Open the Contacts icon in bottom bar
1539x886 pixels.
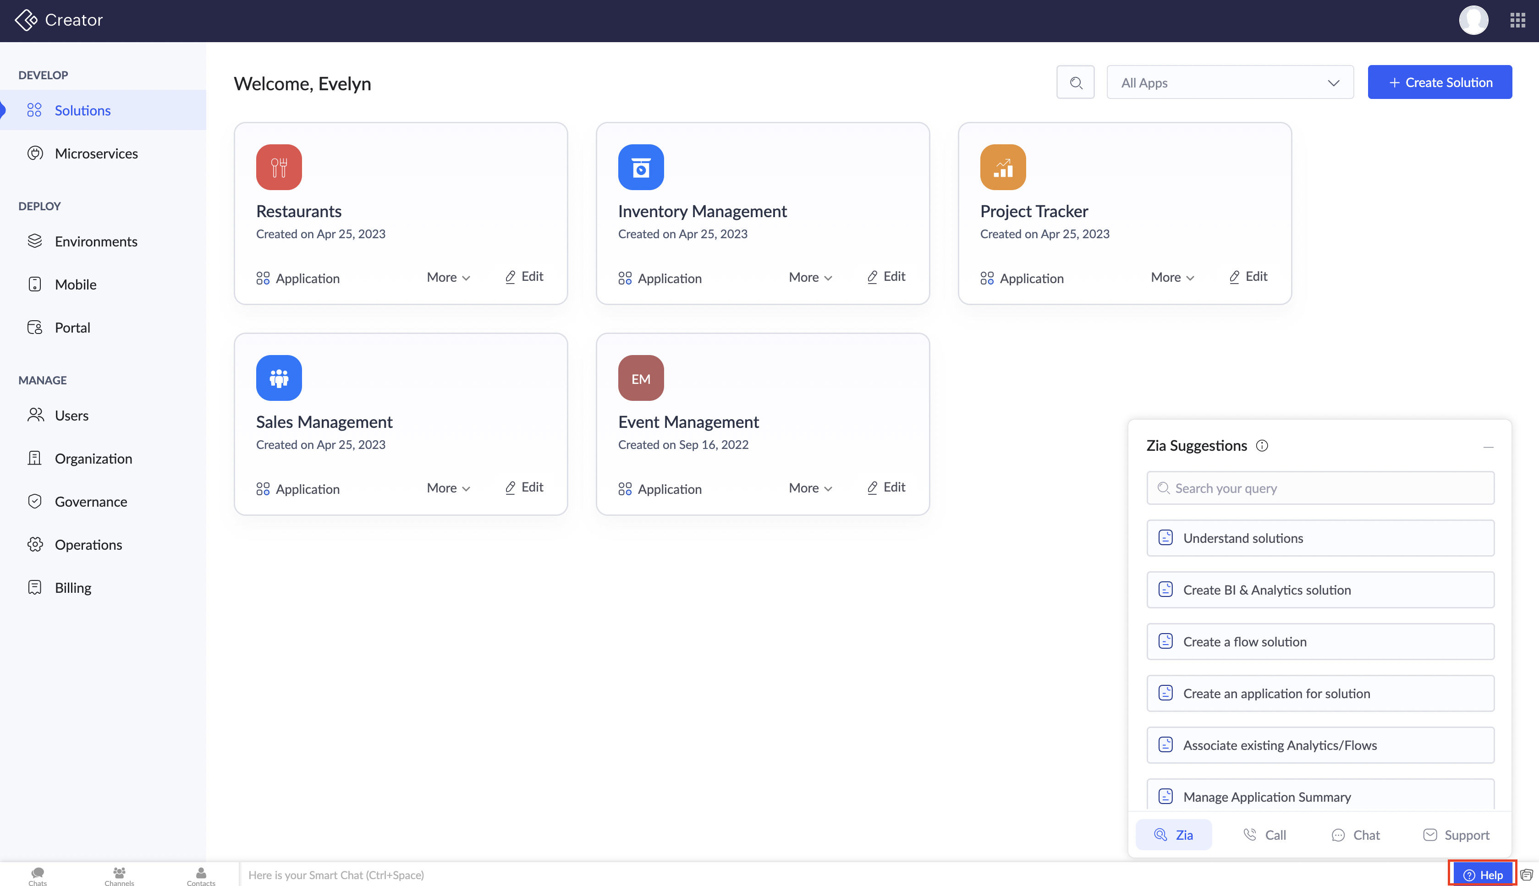point(201,875)
